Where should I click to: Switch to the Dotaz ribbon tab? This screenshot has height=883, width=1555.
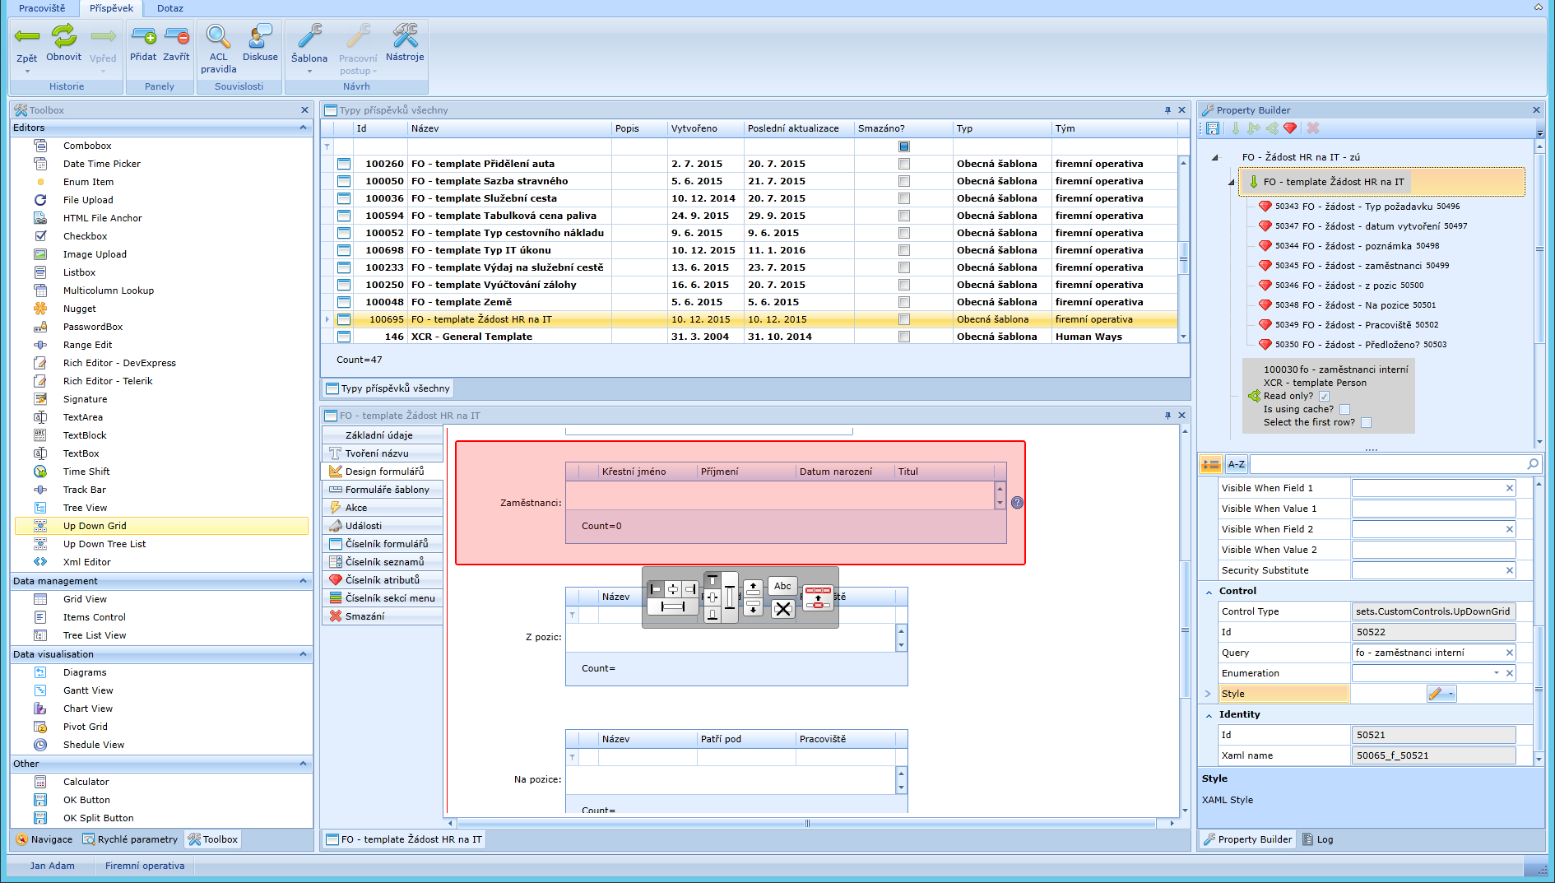(x=170, y=8)
